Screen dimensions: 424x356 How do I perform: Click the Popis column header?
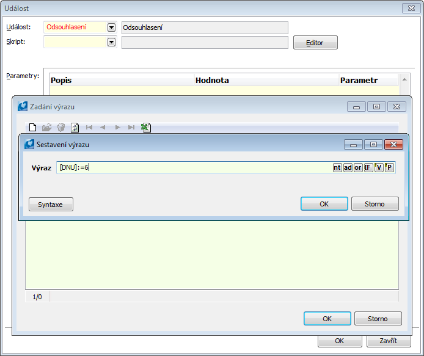click(122, 80)
